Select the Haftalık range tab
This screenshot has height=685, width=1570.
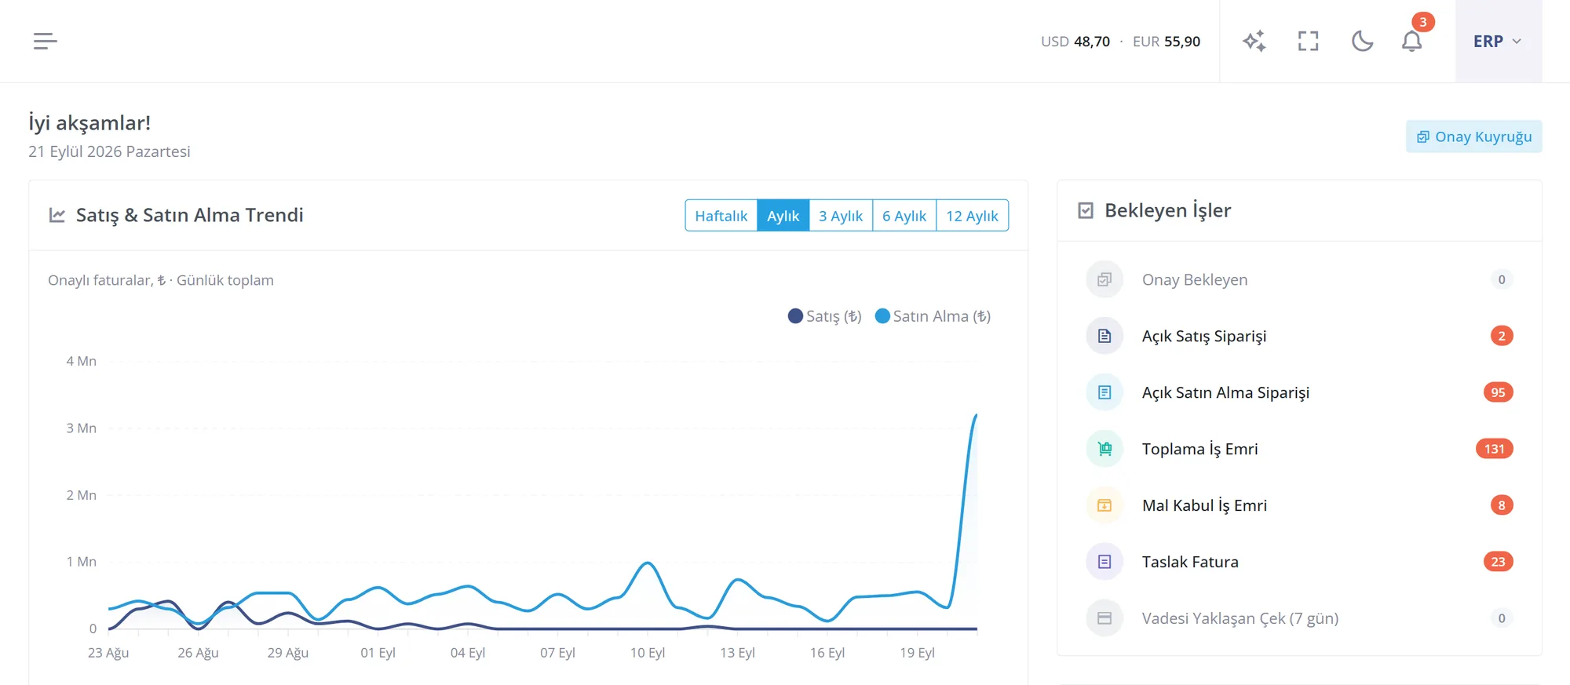pos(721,216)
